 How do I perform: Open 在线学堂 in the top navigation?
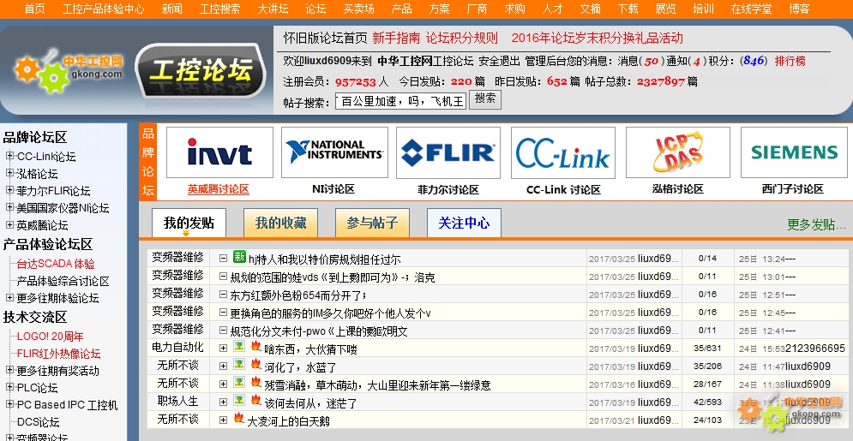pos(751,9)
